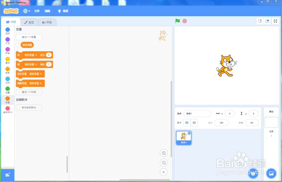
Task: Edit the sprite name field 角色1
Action: [x=197, y=114]
